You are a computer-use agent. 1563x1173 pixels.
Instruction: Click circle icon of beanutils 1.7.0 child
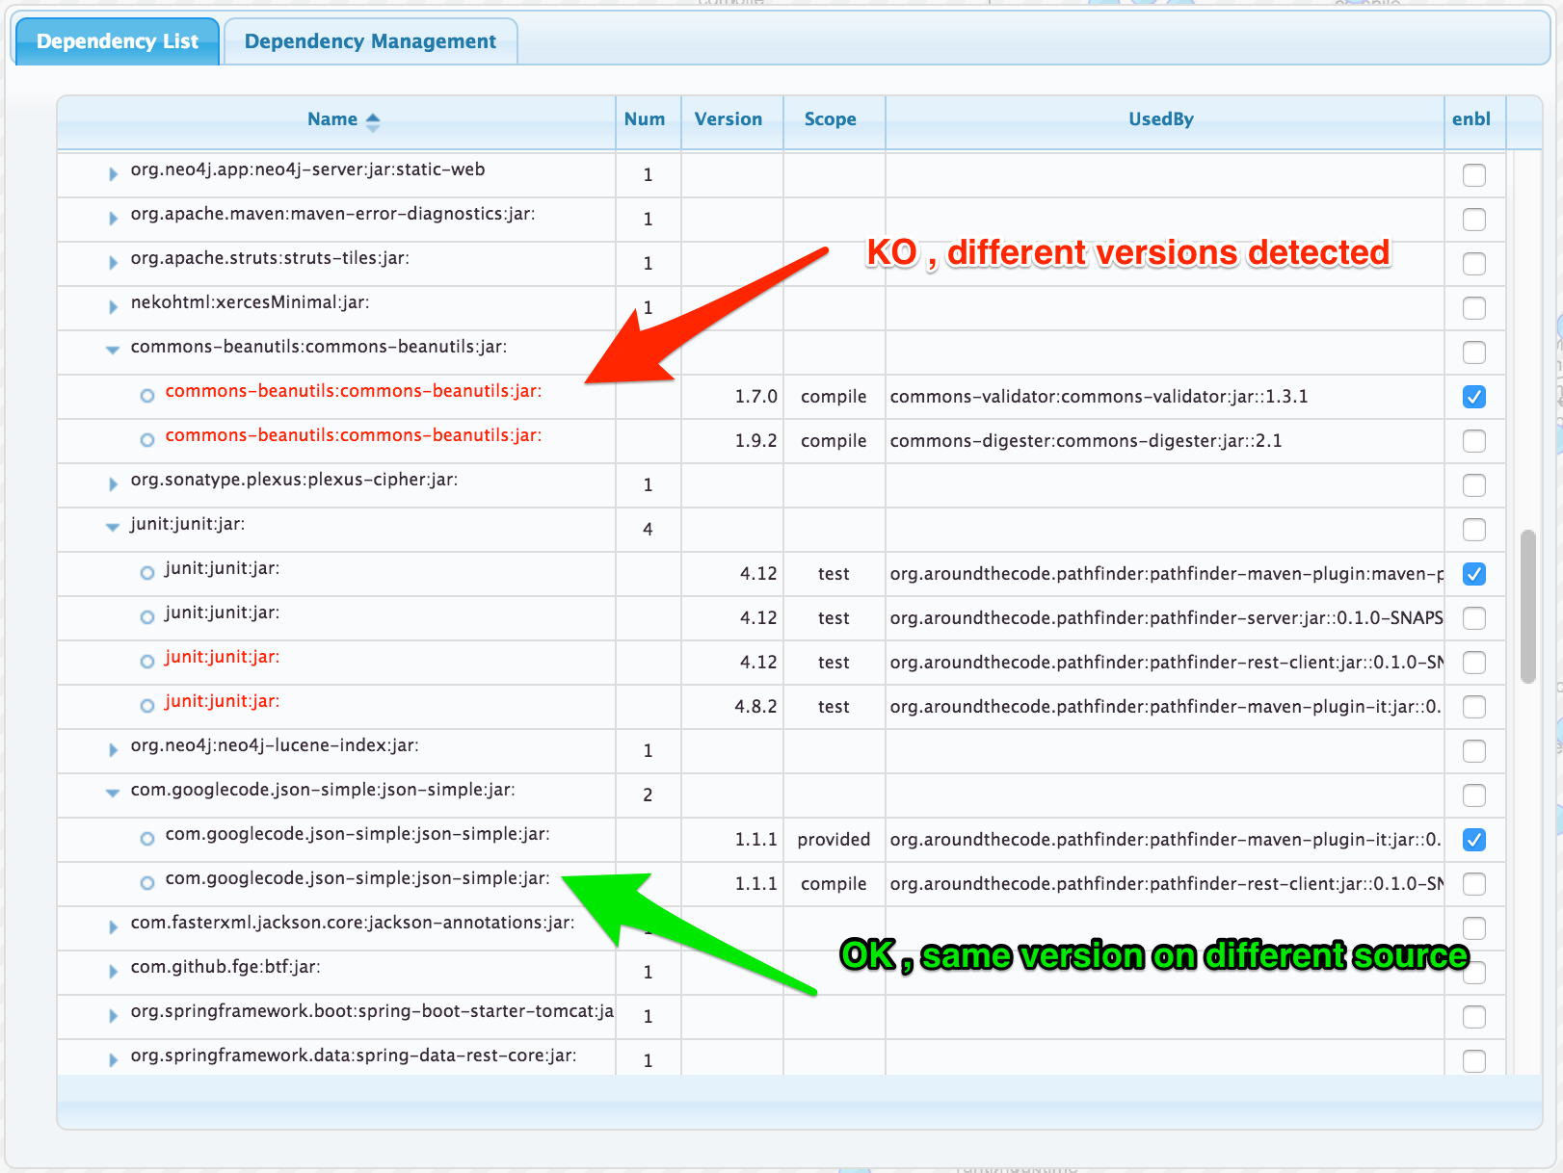pos(147,396)
